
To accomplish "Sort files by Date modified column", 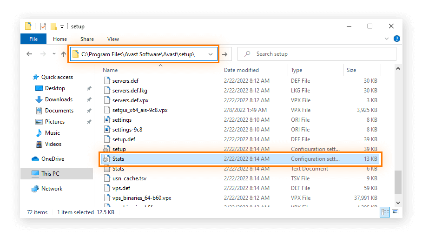I will pyautogui.click(x=241, y=70).
